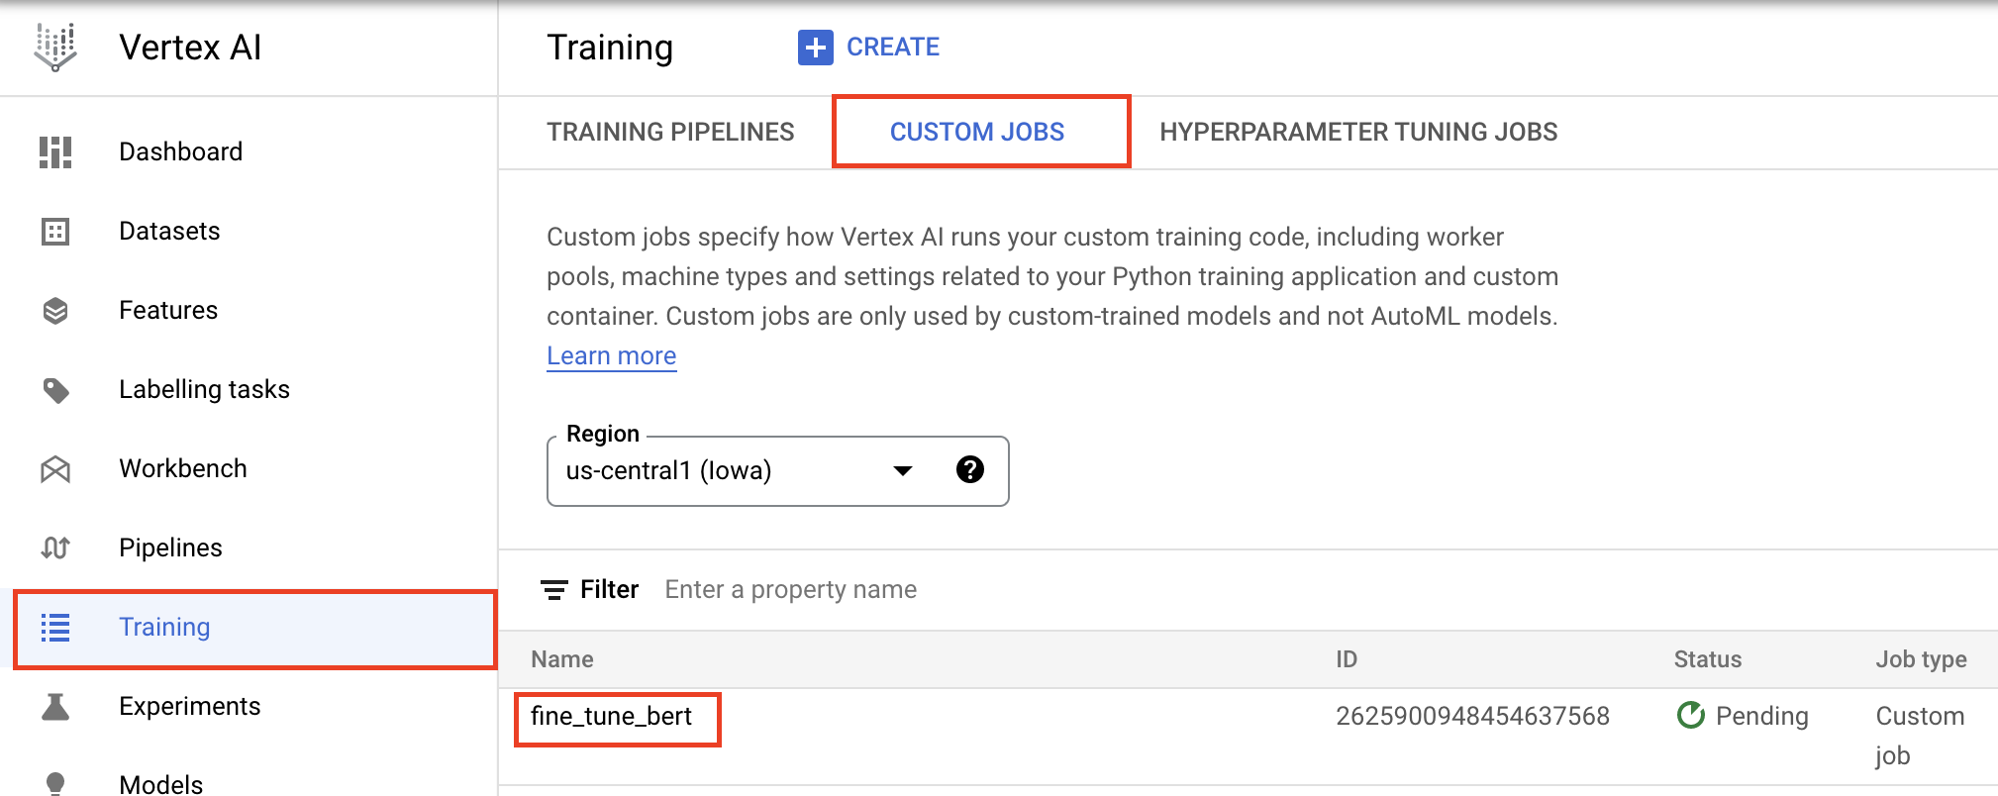Switch to Hyperparameter Tuning Jobs tab

tap(1358, 132)
